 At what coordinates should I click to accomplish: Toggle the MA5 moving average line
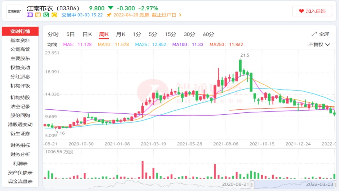(x=77, y=45)
